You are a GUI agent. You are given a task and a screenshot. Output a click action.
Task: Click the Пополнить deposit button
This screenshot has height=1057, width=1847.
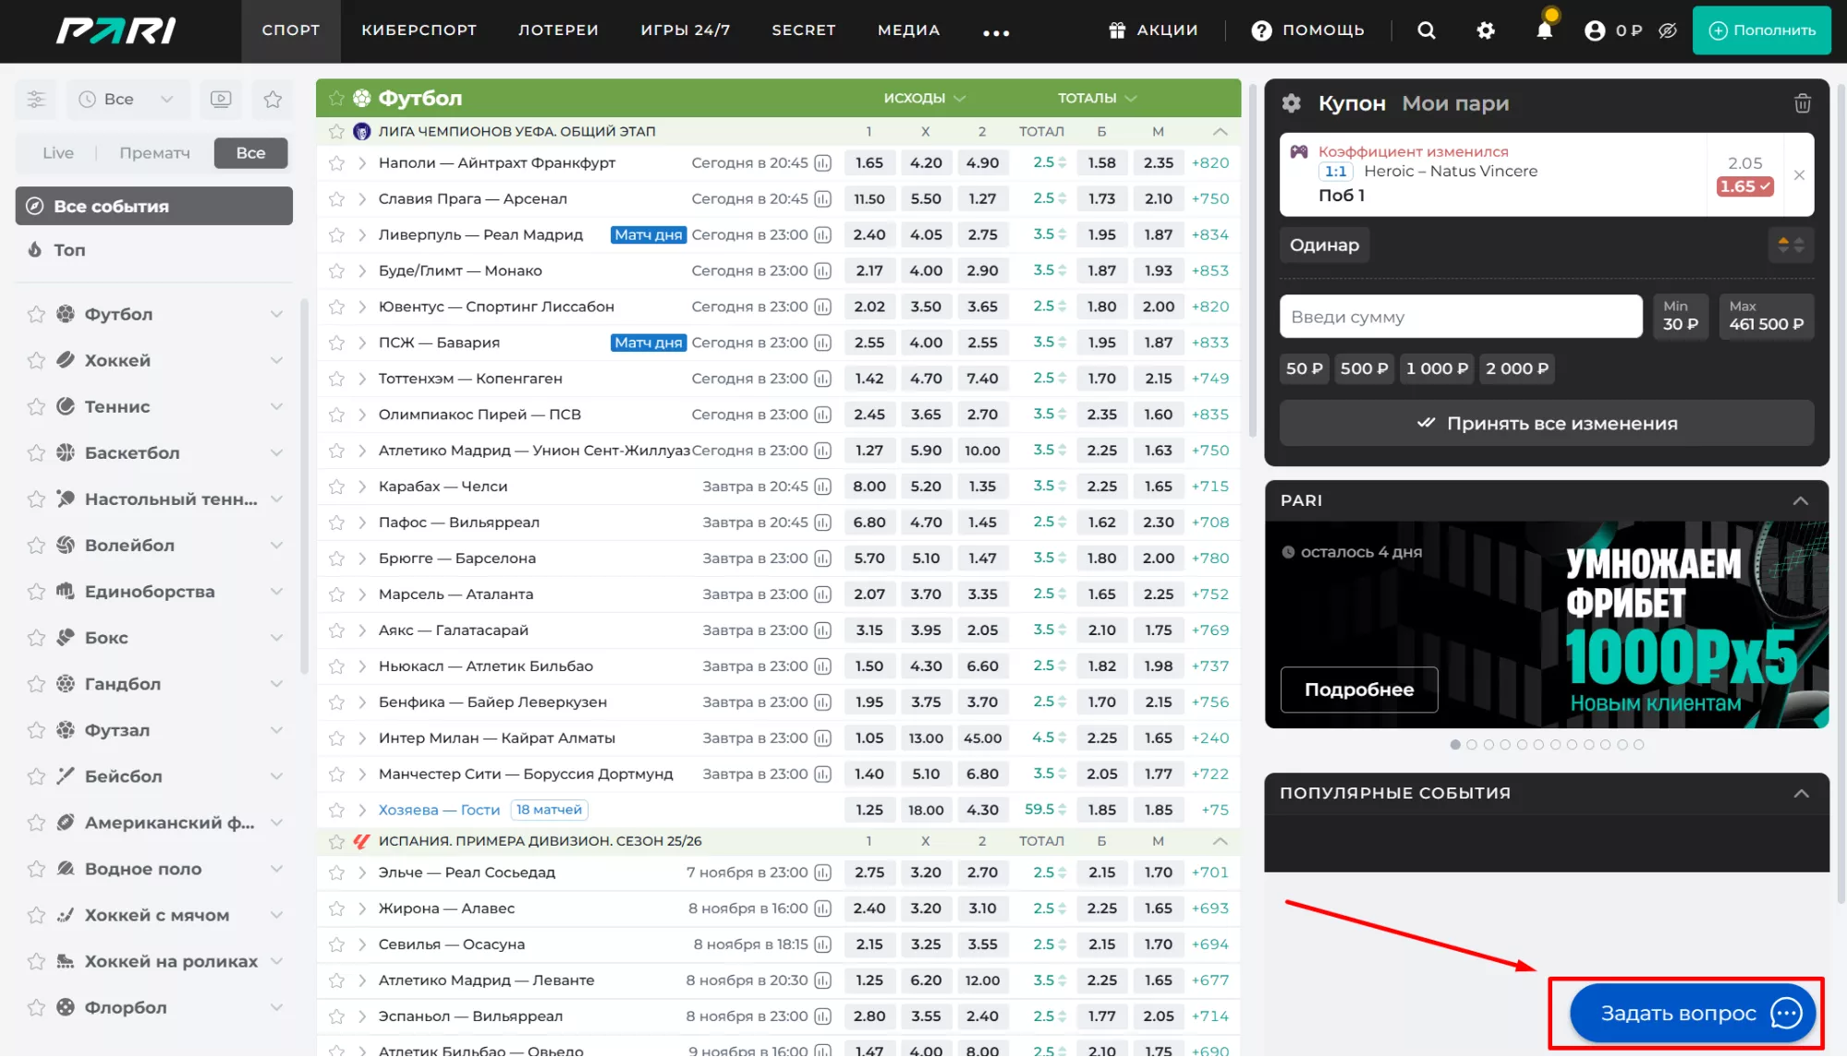coord(1761,30)
